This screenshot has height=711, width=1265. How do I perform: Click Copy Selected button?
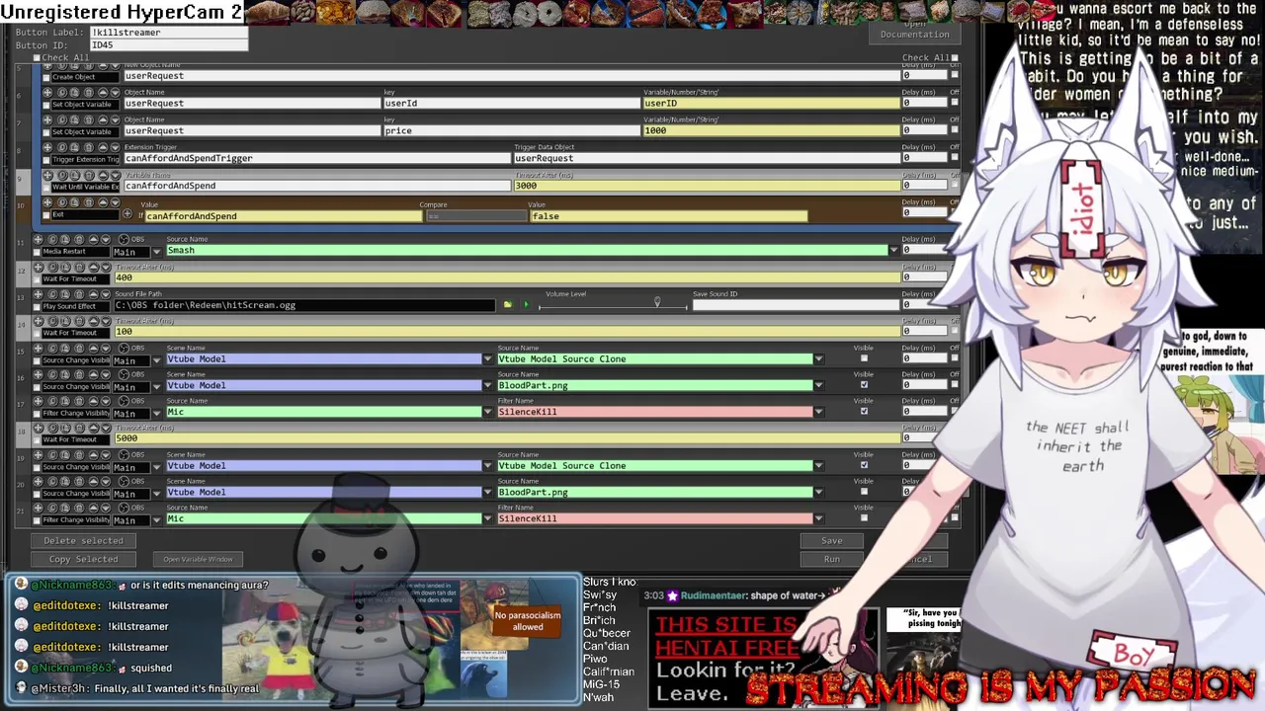coord(84,560)
